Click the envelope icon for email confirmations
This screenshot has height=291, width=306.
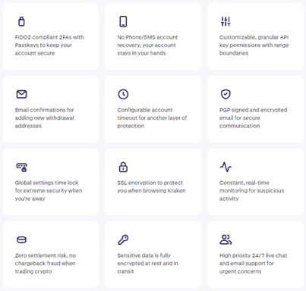tap(21, 94)
